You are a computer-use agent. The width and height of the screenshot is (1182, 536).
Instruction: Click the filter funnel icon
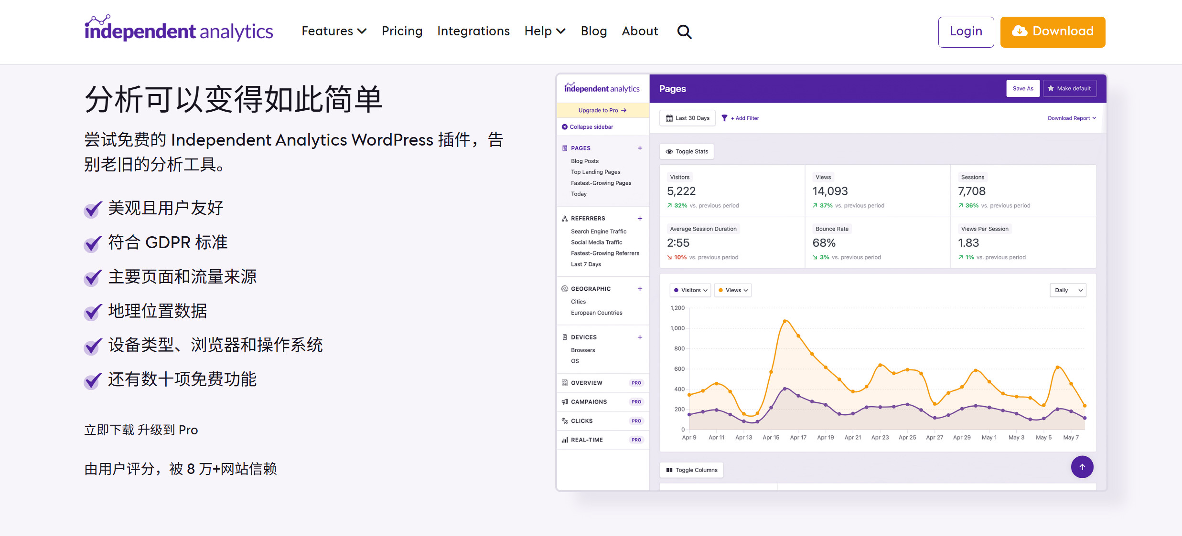(724, 118)
